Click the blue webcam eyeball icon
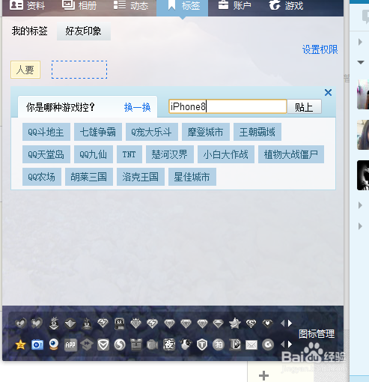This screenshot has width=369, height=382. tap(54, 345)
